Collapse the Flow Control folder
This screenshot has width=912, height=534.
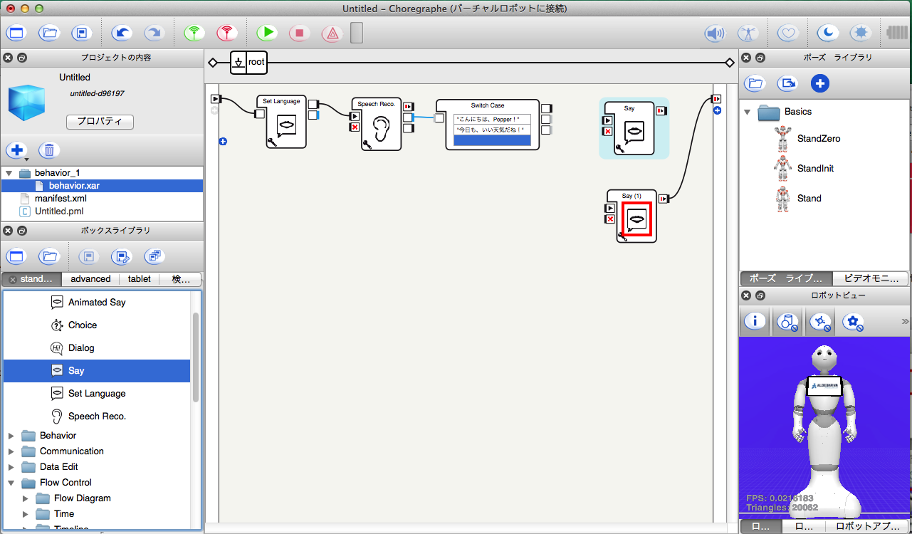[11, 483]
